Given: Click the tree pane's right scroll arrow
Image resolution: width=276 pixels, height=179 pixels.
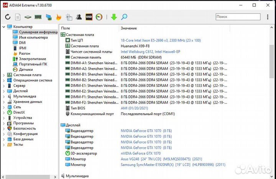Looking at the screenshot, I should coord(55,177).
